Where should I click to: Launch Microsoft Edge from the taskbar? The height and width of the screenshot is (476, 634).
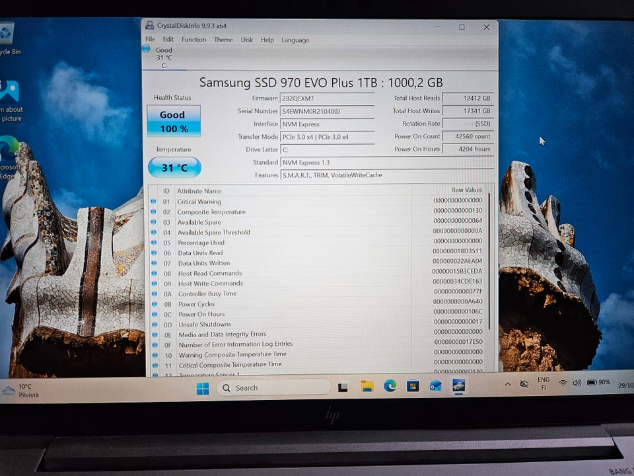(x=390, y=386)
